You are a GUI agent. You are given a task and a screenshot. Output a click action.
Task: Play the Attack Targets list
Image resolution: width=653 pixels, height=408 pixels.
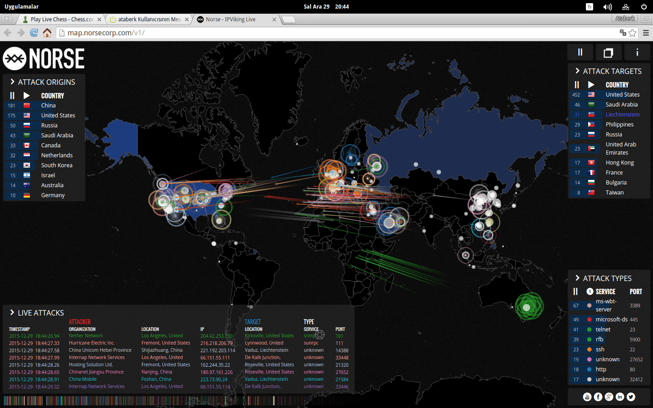click(591, 85)
